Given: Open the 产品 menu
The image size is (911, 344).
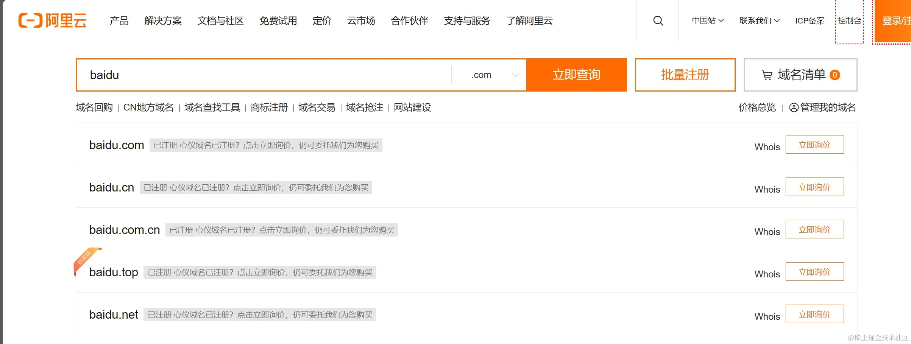Looking at the screenshot, I should pos(119,20).
